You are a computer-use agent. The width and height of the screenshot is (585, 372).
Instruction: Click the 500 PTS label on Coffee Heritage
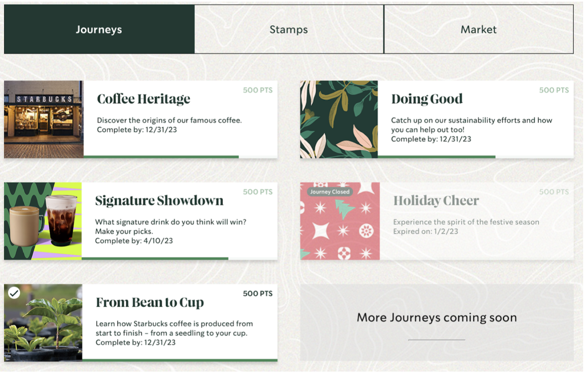[x=257, y=90]
